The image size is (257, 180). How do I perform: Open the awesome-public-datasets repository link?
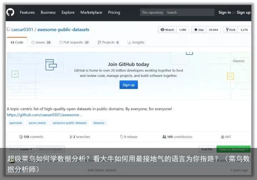click(63, 30)
